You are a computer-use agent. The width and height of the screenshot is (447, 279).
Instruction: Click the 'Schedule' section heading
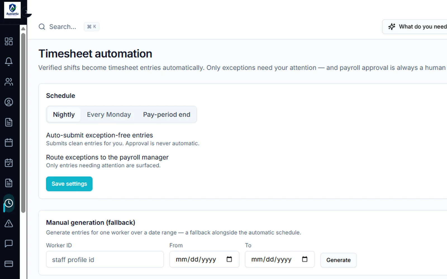tap(61, 96)
